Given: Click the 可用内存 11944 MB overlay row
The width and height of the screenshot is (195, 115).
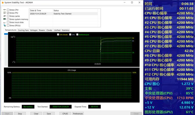Looking at the screenshot, I should [x=169, y=79].
